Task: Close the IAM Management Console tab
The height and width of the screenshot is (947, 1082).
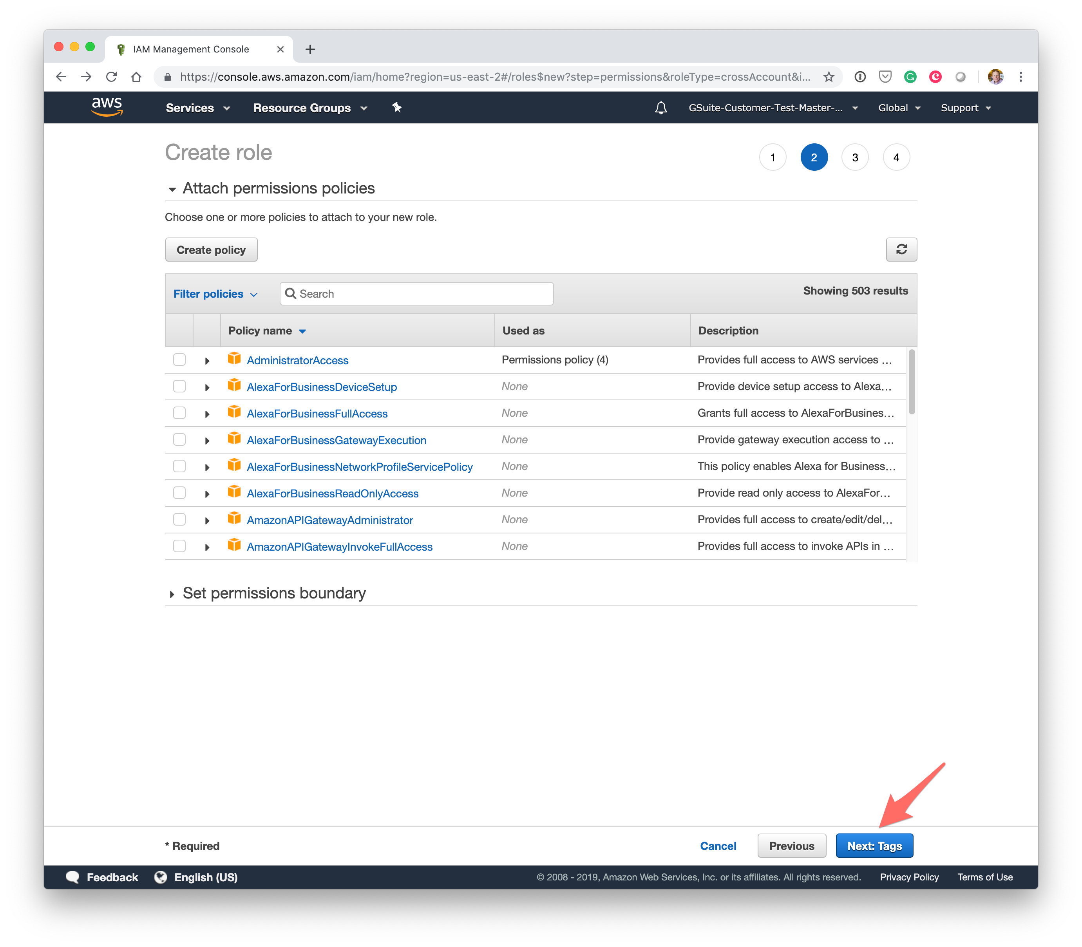Action: pos(280,49)
